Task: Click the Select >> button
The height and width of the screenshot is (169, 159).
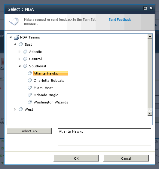Action: click(29, 131)
